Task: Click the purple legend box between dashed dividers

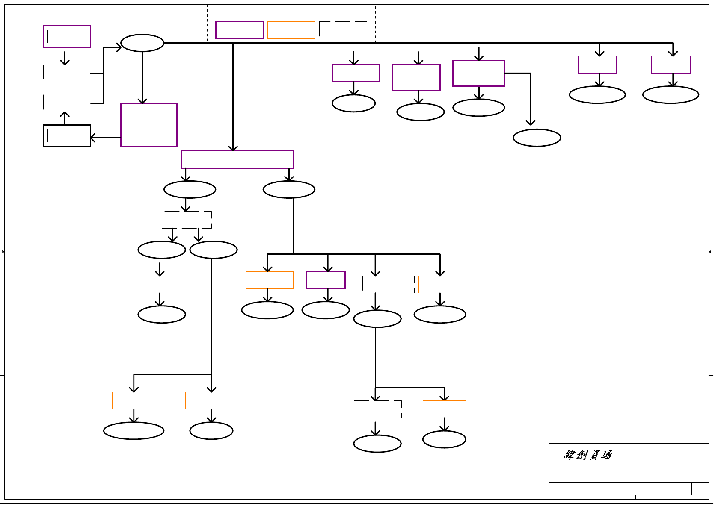Action: coord(240,30)
